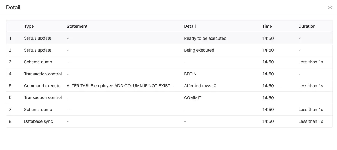The height and width of the screenshot is (150, 337).
Task: Select the row 7 Schema dump type
Action: (38, 110)
